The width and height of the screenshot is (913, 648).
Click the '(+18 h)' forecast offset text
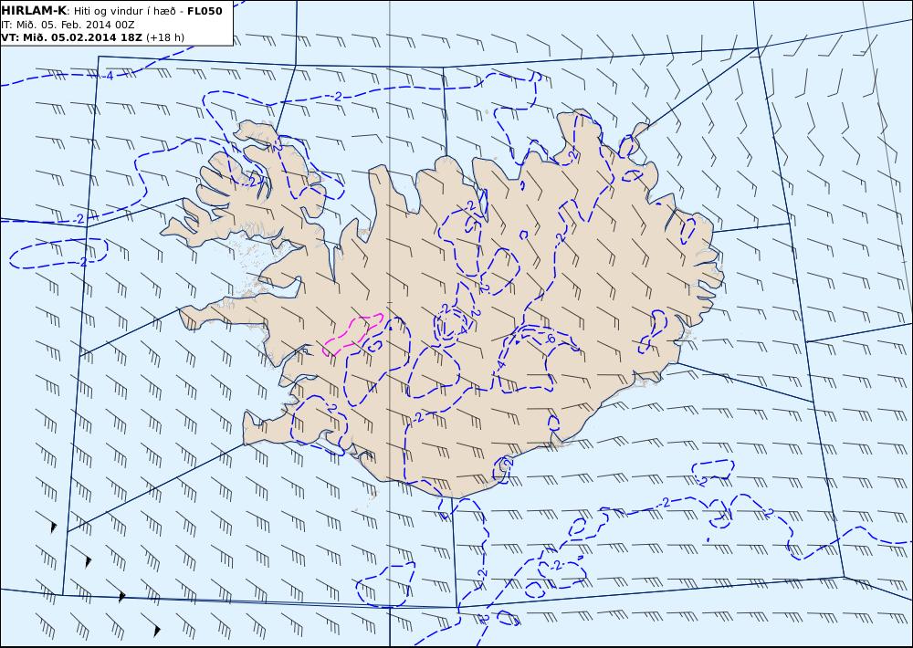(164, 37)
